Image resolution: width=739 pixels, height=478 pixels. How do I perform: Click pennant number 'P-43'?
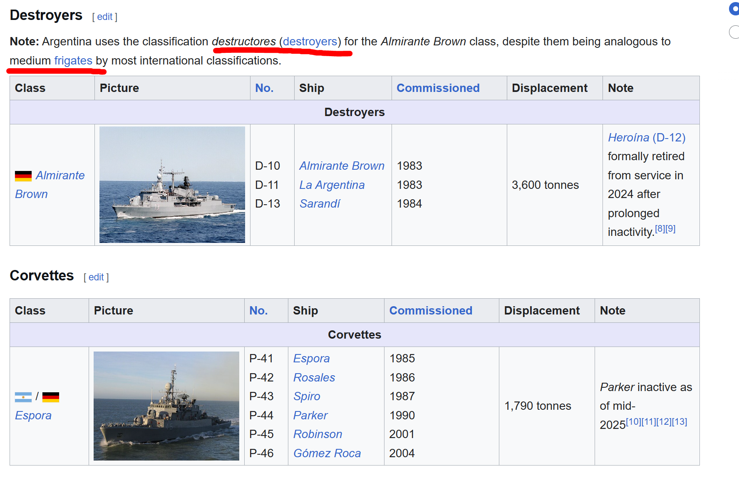point(261,396)
